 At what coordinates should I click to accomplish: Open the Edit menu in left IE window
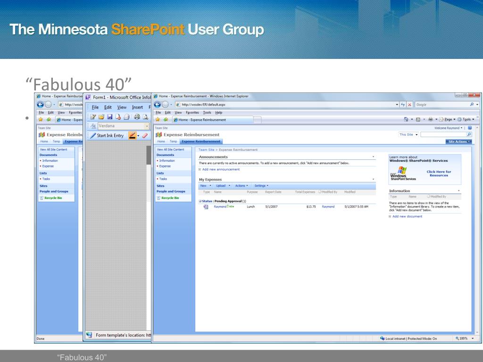(x=50, y=113)
